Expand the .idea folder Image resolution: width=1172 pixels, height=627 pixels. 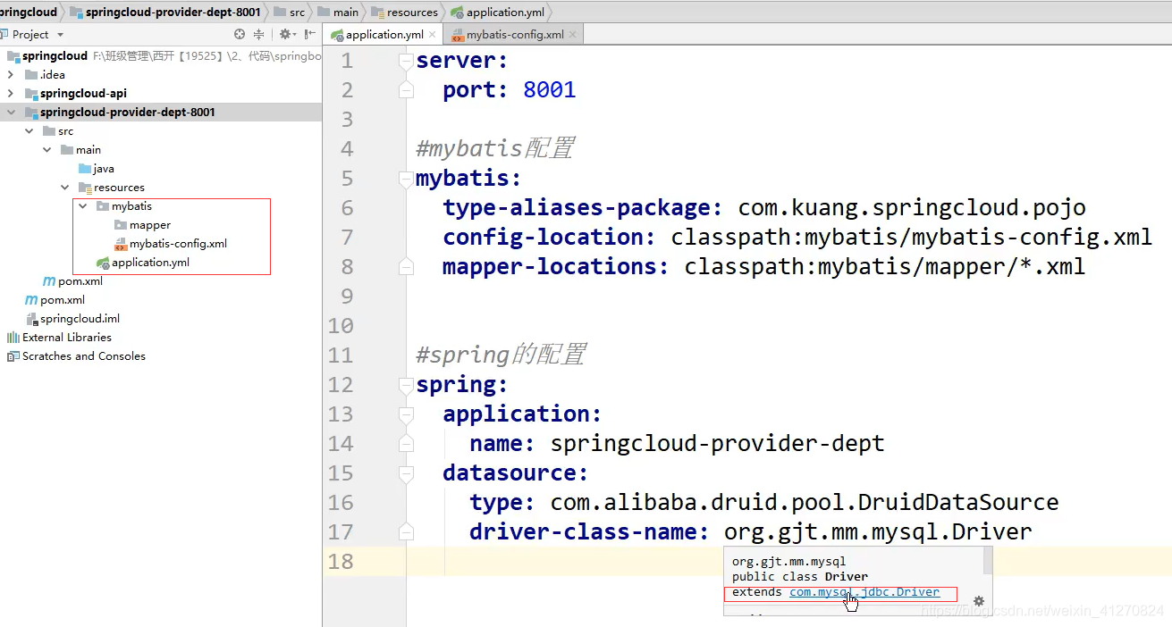click(x=11, y=75)
